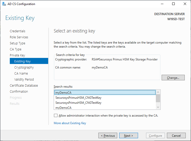Maximize the AD CS Configuration window
The width and height of the screenshot is (191, 141).
pyautogui.click(x=173, y=4)
